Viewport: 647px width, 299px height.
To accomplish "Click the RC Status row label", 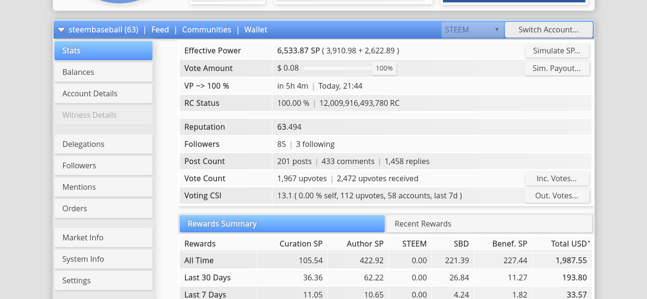I will click(x=202, y=103).
